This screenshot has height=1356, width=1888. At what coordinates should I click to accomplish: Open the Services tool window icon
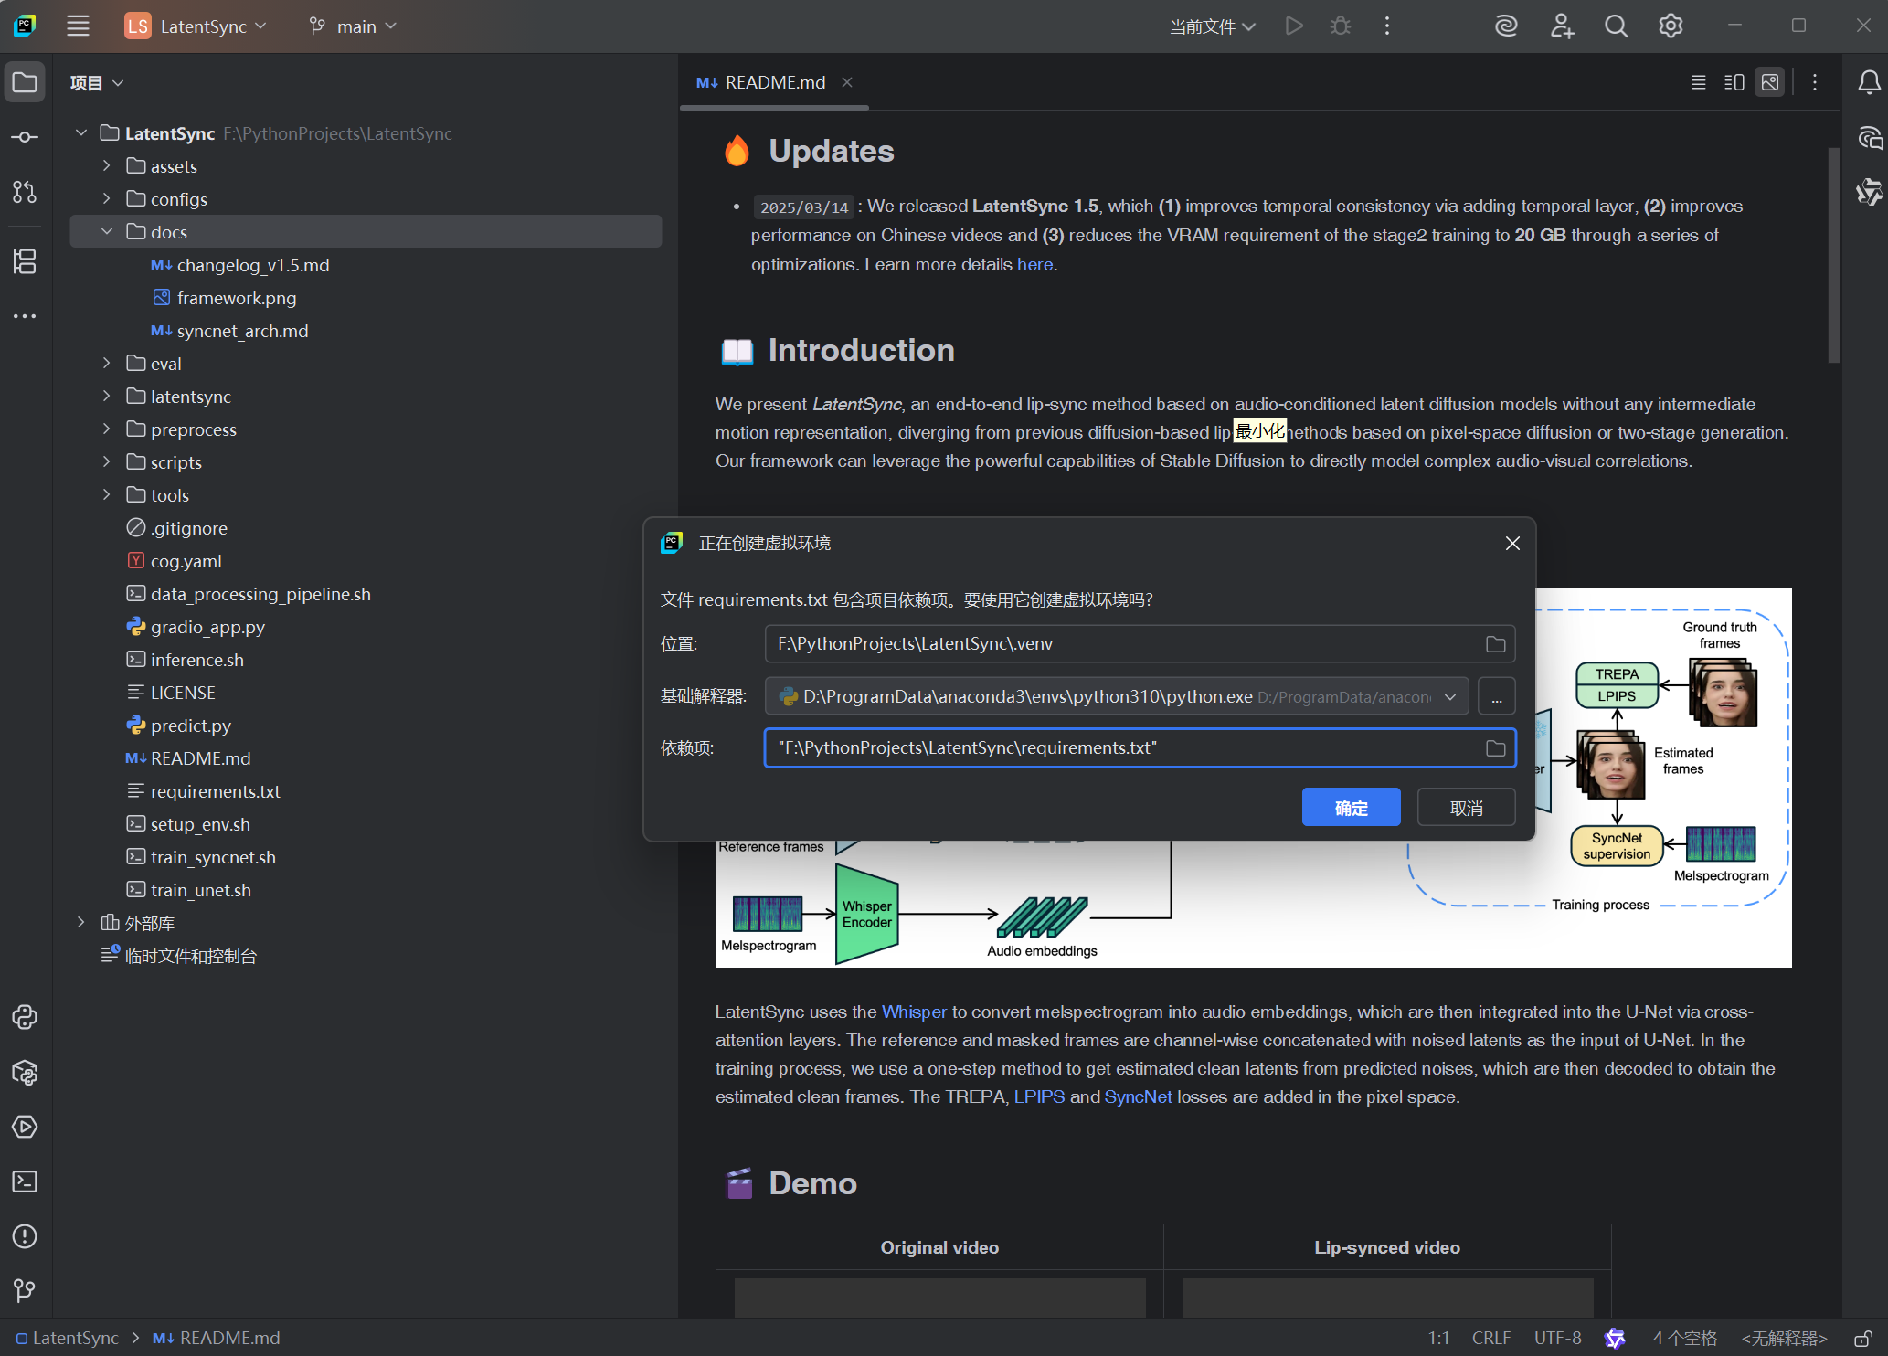click(25, 1127)
